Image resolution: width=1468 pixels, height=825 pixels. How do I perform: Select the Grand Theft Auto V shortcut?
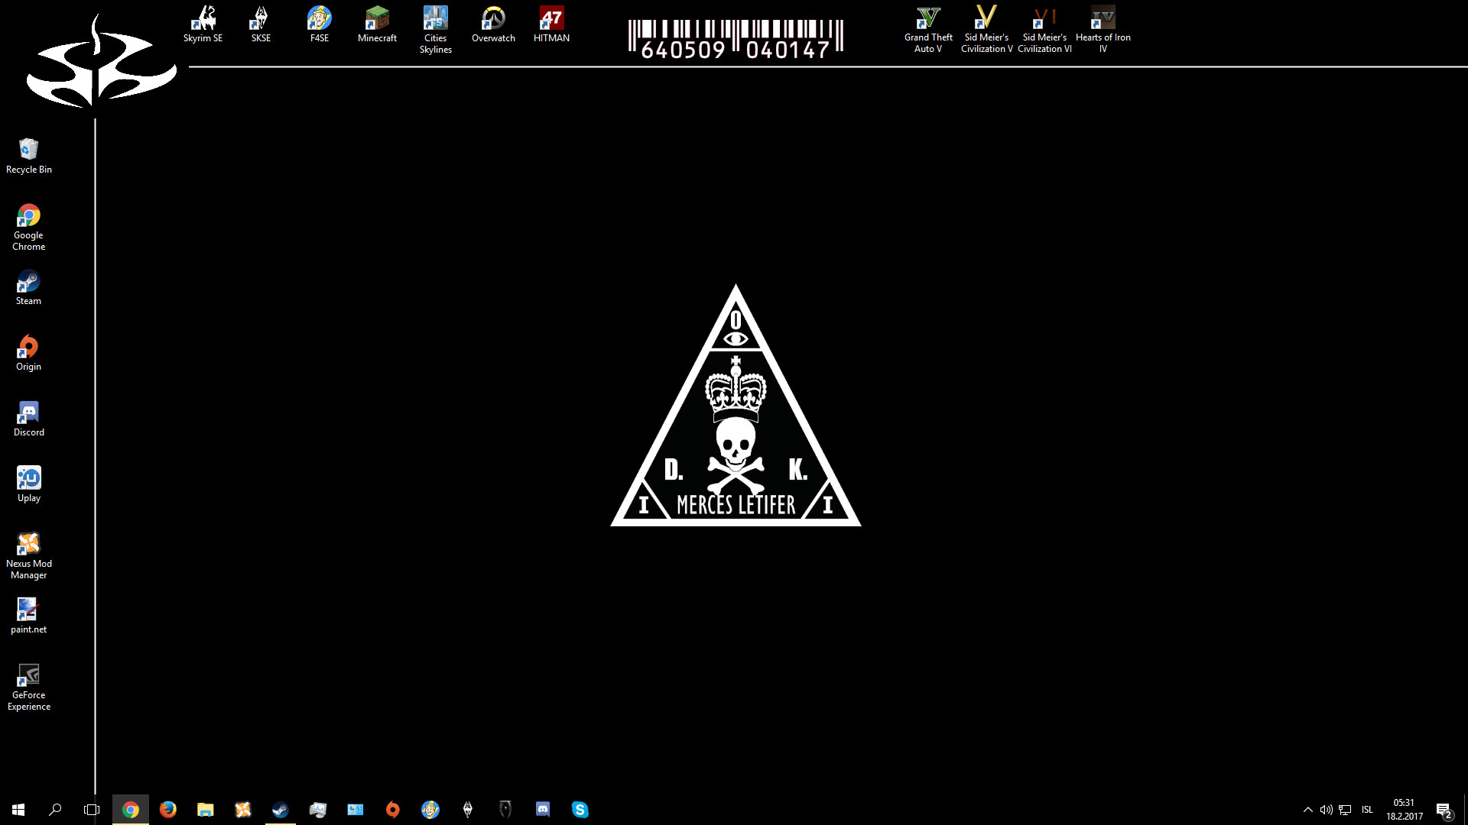coord(928,30)
